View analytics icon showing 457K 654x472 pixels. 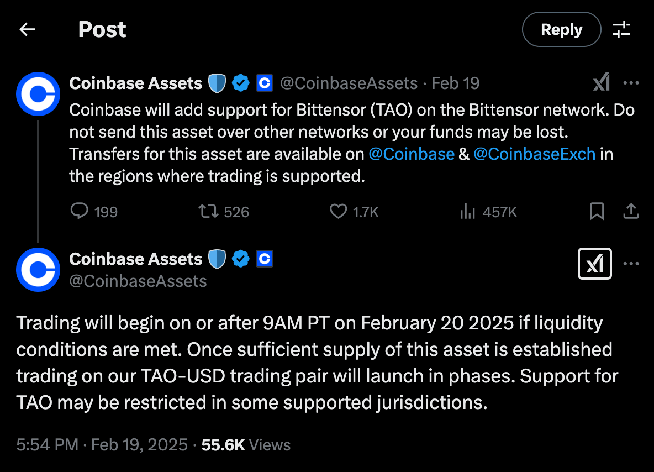pyautogui.click(x=468, y=211)
